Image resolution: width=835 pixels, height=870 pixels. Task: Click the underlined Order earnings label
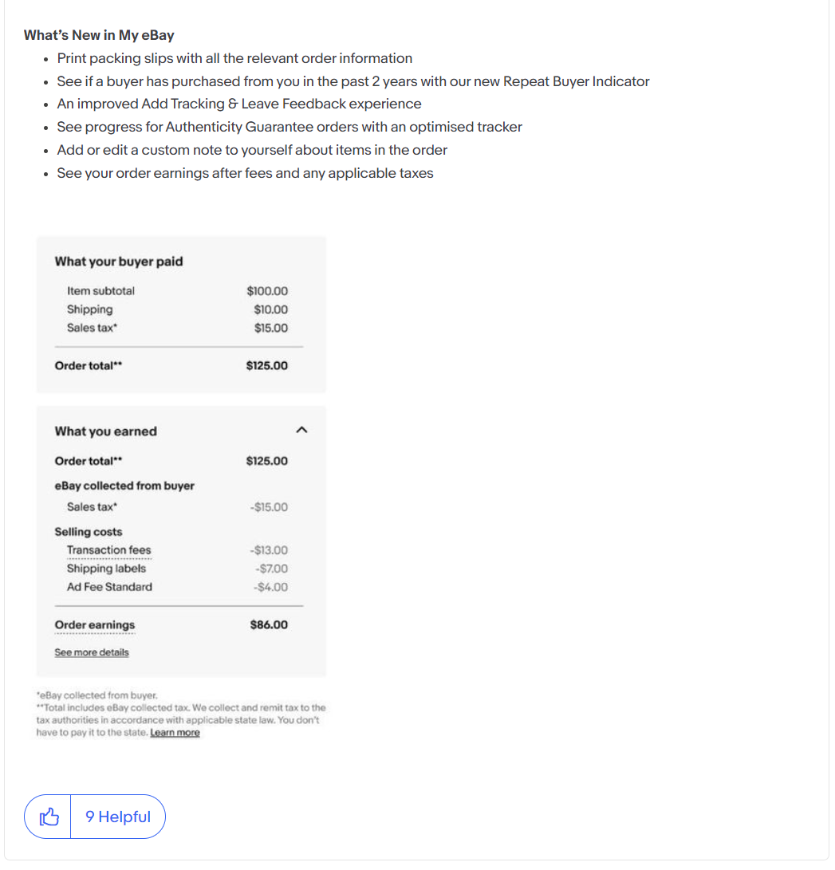[94, 625]
